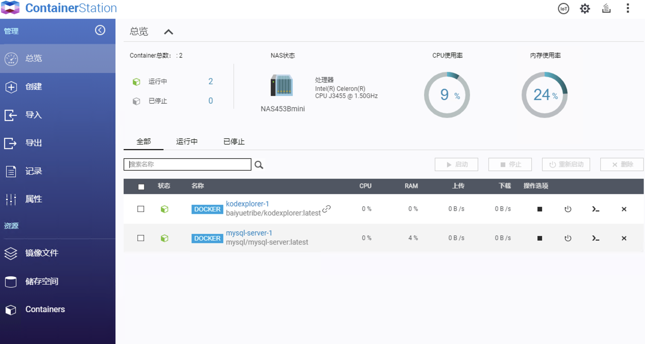Select Containers in the resource sidebar
Viewport: 645px width, 344px height.
pos(45,309)
